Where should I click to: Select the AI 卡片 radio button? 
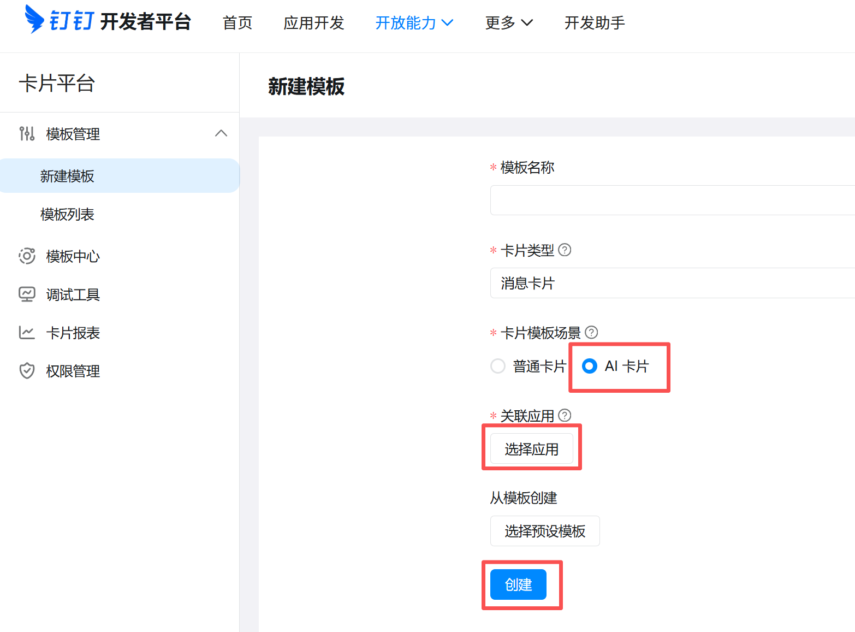pos(590,366)
